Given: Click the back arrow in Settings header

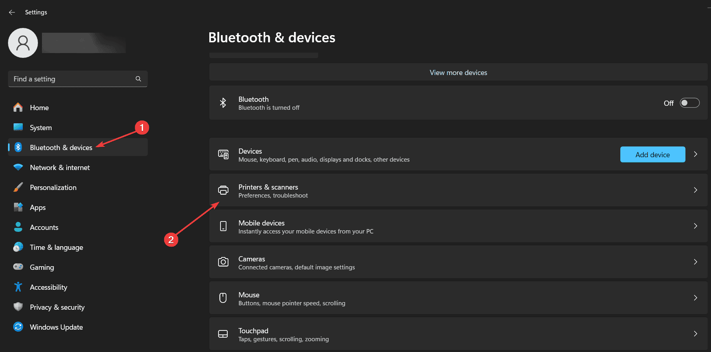Looking at the screenshot, I should click(x=12, y=12).
